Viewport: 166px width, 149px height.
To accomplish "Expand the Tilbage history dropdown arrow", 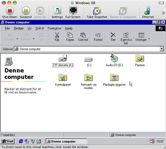I will (17, 39).
